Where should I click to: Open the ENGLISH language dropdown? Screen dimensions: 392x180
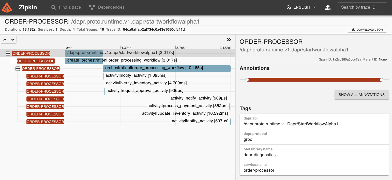(x=301, y=7)
